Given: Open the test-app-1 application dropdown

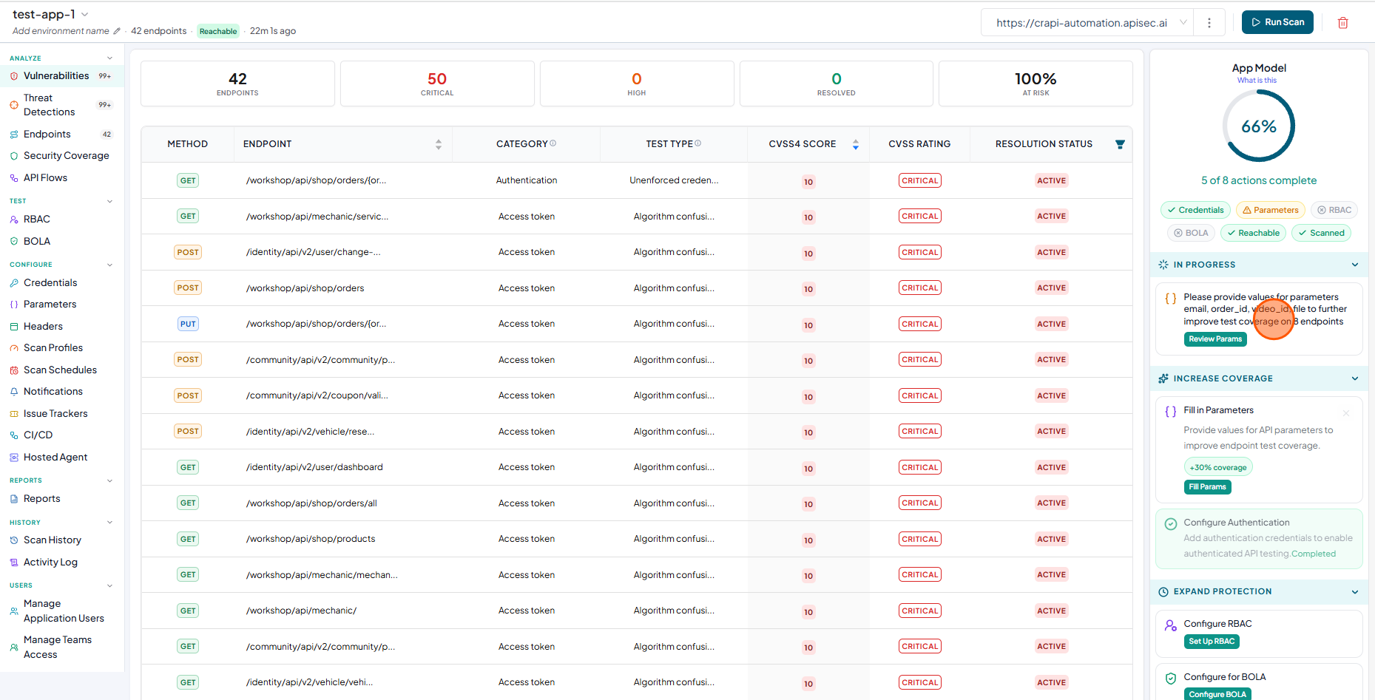Looking at the screenshot, I should [85, 15].
